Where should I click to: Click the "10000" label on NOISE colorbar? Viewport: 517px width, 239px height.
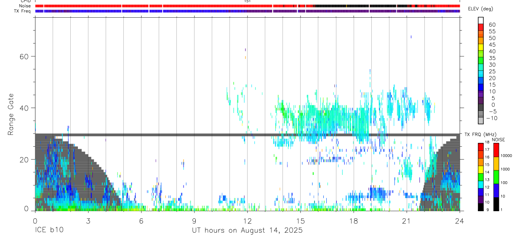[x=506, y=156]
